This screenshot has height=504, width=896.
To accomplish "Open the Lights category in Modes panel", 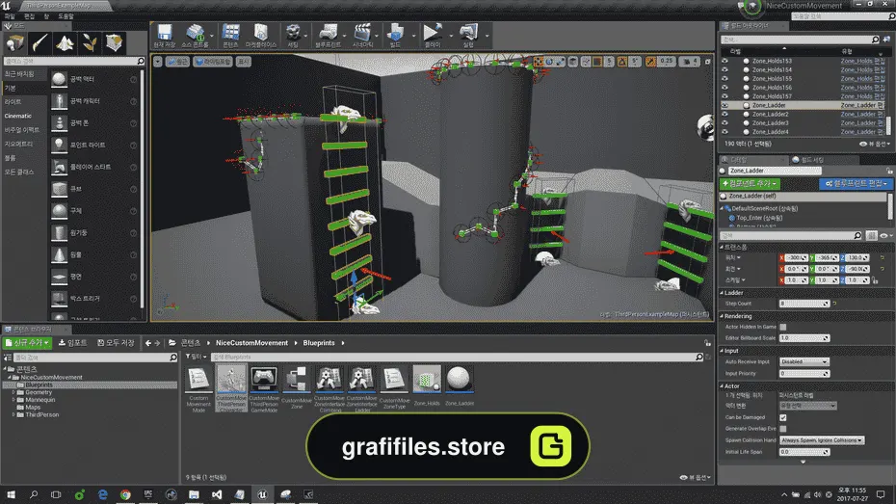I will 13,102.
